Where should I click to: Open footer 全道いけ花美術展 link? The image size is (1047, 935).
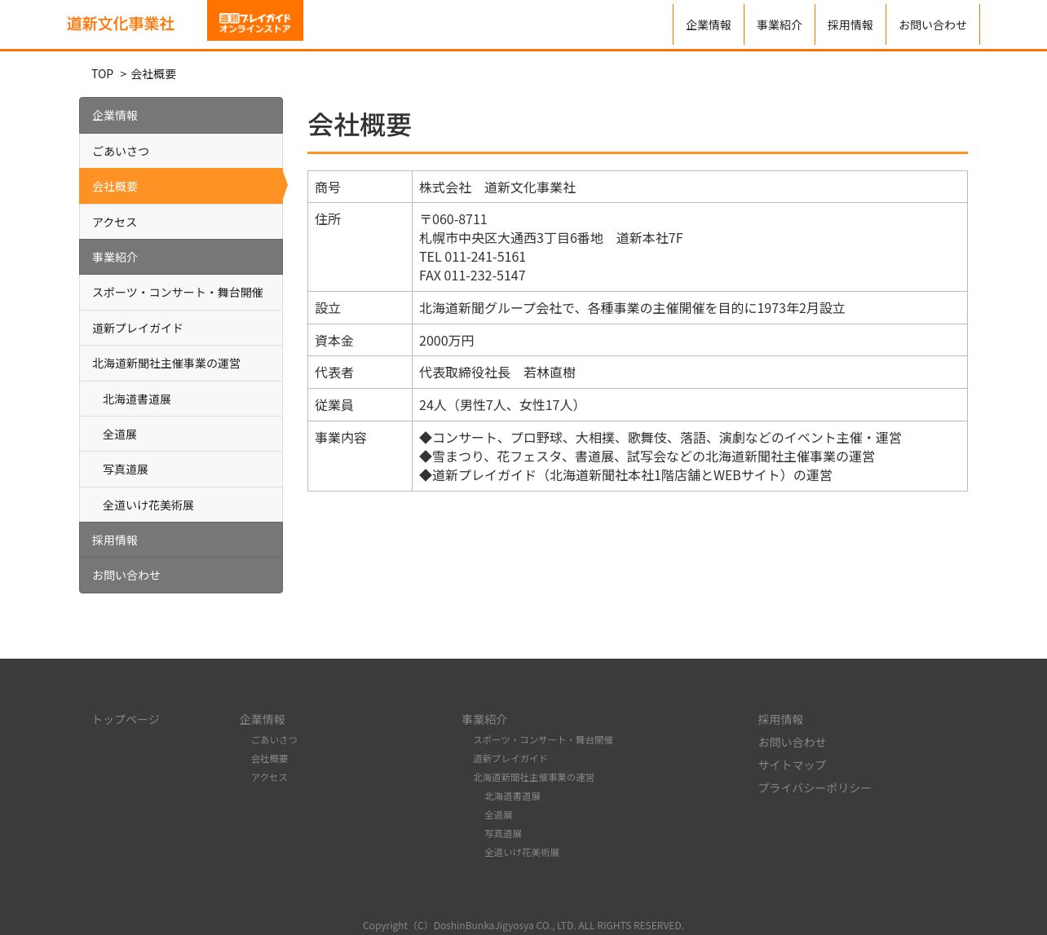(x=522, y=852)
